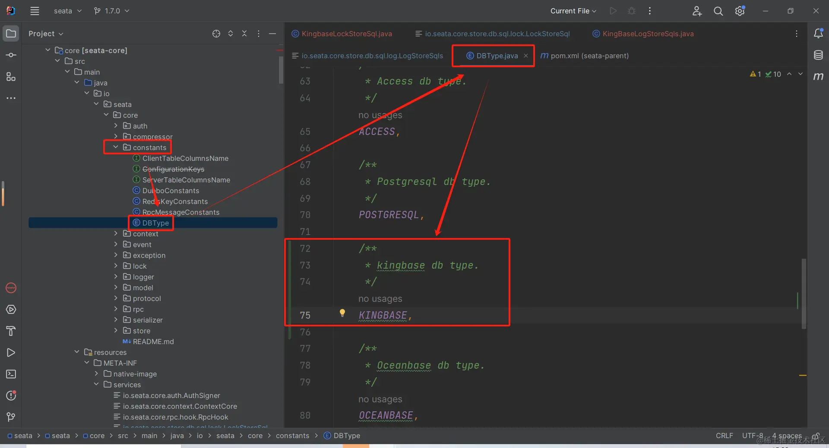Open the seata project dropdown

point(68,11)
